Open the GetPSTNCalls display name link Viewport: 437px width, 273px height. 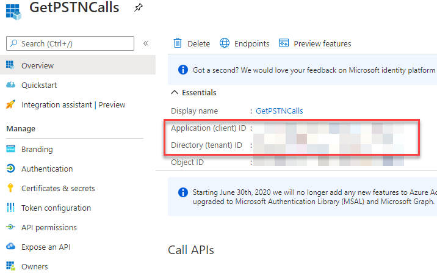click(280, 111)
